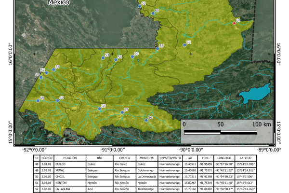Select station marker 53
This screenshot has height=193, width=289.
tap(103, 57)
